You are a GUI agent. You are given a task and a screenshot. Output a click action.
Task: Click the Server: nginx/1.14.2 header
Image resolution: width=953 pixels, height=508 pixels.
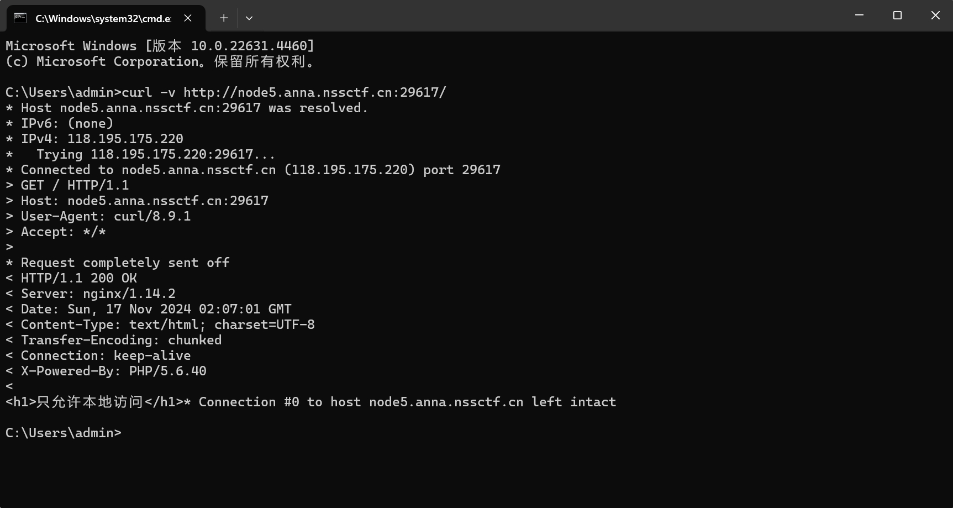(x=91, y=294)
